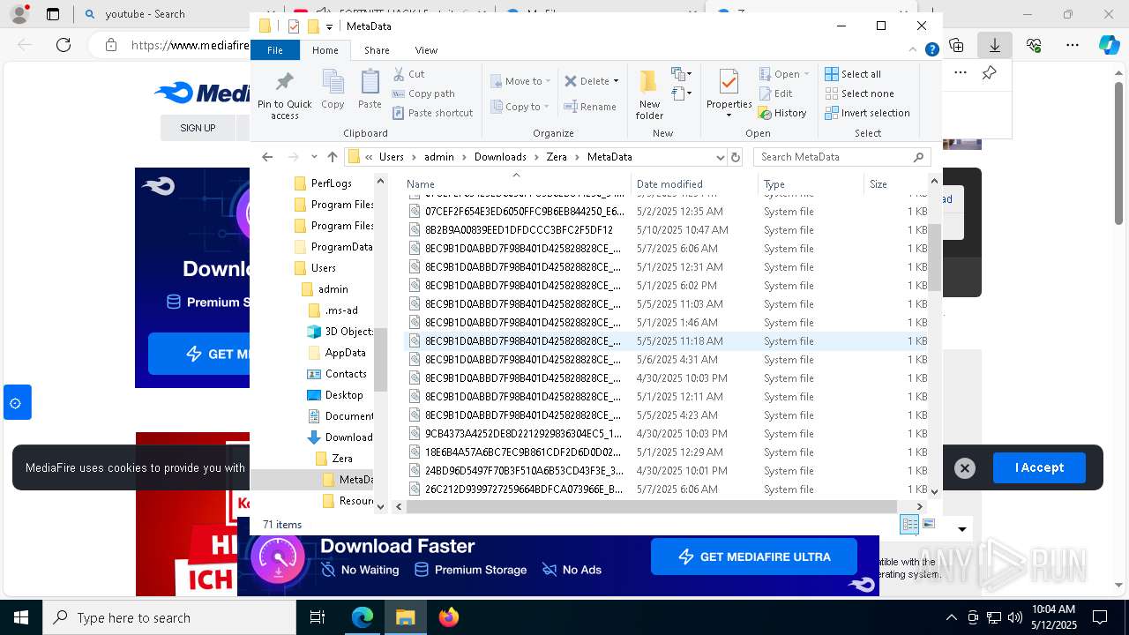View file History
Screen dimensions: 1129x635
(782, 113)
